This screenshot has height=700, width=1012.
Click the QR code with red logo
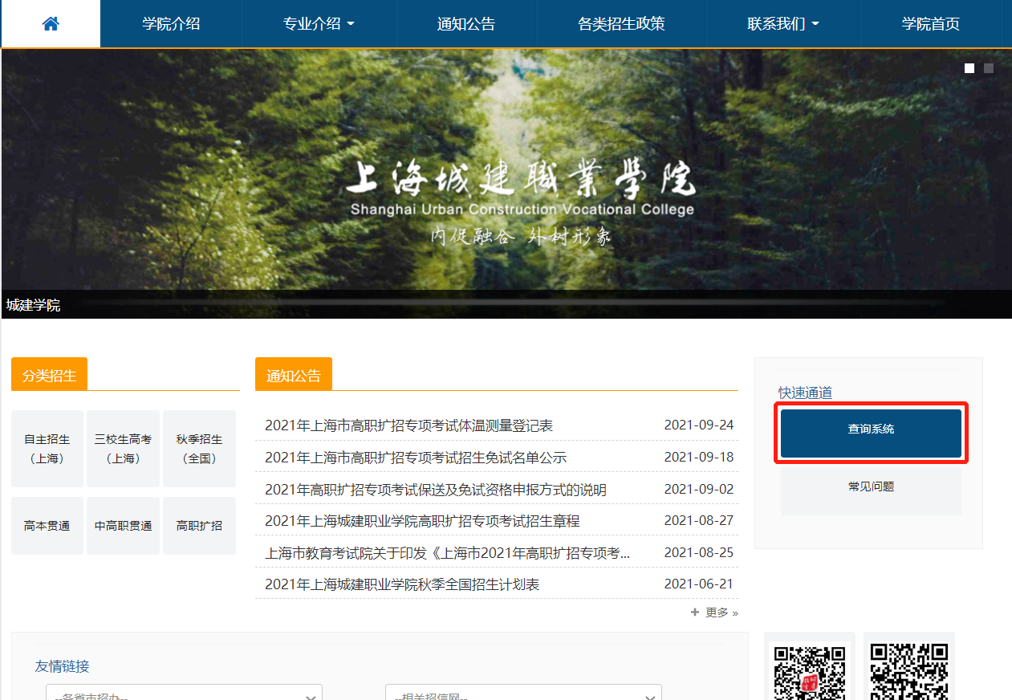(x=810, y=671)
